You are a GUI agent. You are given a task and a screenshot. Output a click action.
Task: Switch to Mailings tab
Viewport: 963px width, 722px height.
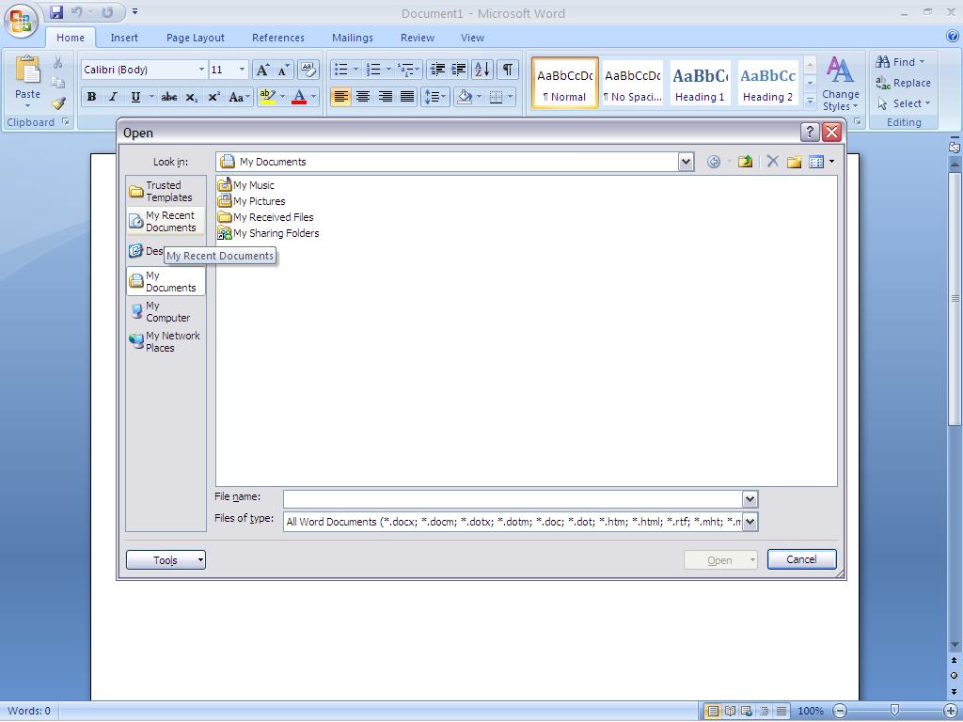click(353, 38)
